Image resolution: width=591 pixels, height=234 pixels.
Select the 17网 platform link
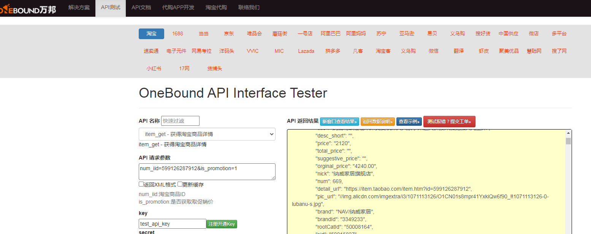[184, 68]
